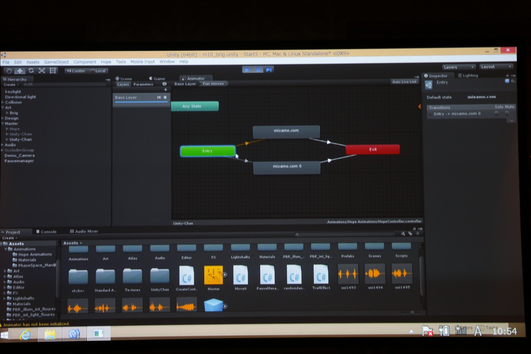531x354 pixels.
Task: Open the Standard A... folder asset
Action: [105, 280]
